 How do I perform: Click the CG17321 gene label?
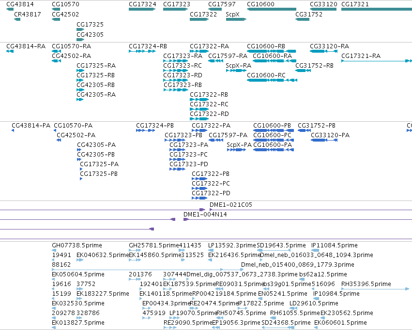coord(355,4)
